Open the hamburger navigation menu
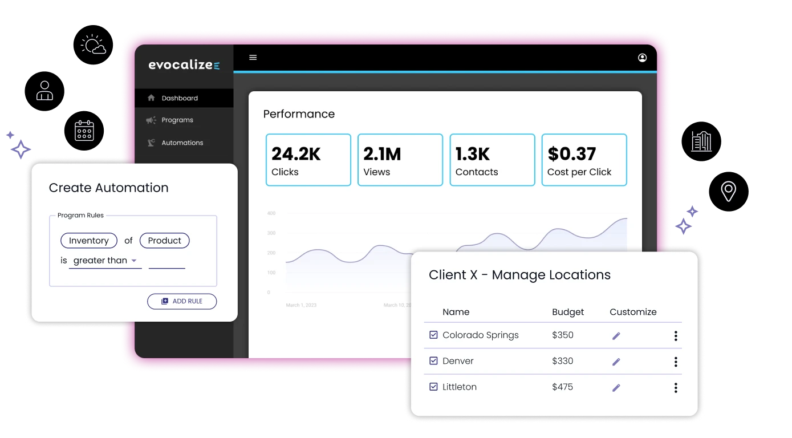The image size is (792, 438). coord(253,58)
